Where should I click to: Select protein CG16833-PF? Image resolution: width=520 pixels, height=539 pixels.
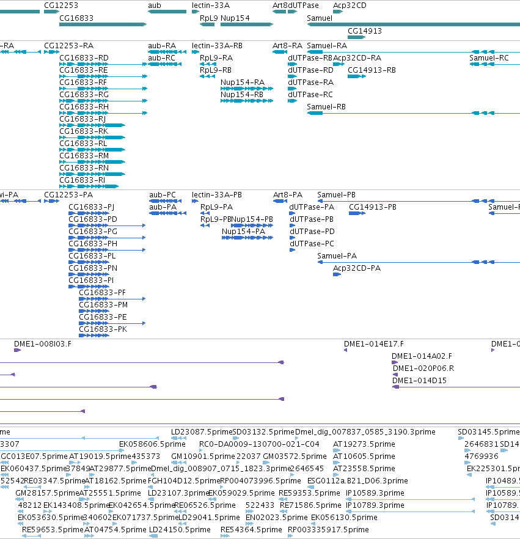pos(103,293)
